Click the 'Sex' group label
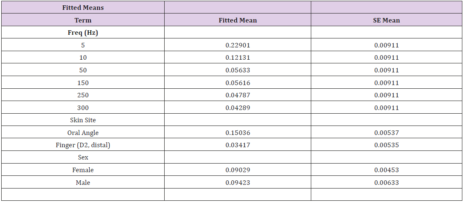The height and width of the screenshot is (202, 464). [x=83, y=157]
